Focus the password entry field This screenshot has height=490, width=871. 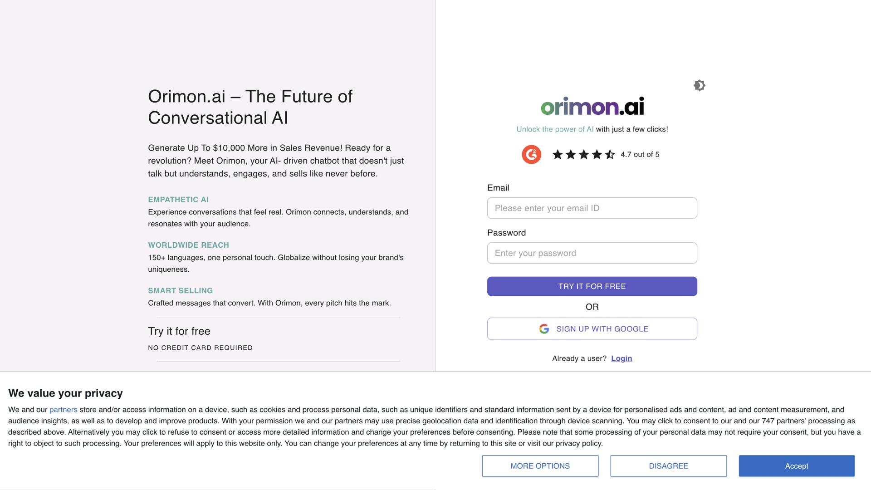coord(592,253)
